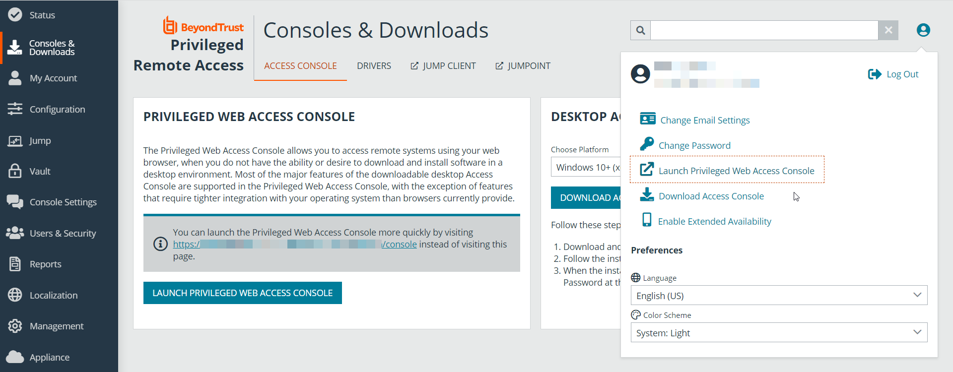953x372 pixels.
Task: Click the Reports document icon
Action: pos(15,264)
